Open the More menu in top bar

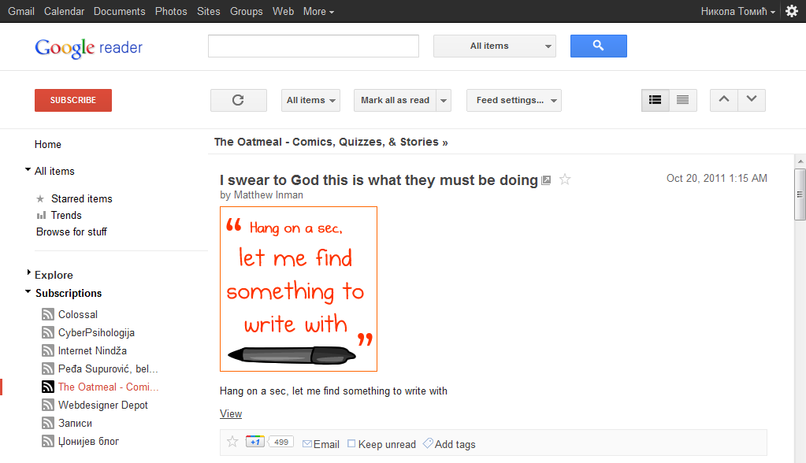318,11
